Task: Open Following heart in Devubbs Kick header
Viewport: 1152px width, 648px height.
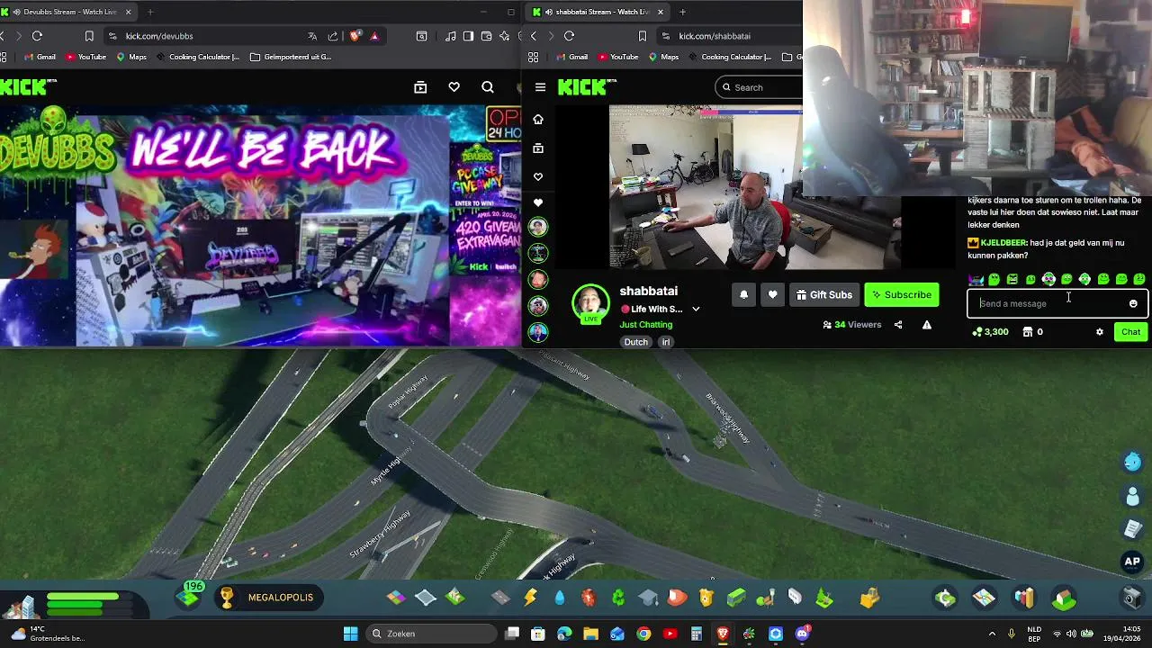Action: 454,87
